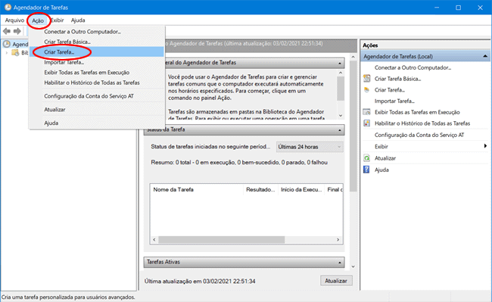The image size is (492, 302).
Task: Collapse the Tarefas Ativas section
Action: pos(340,263)
